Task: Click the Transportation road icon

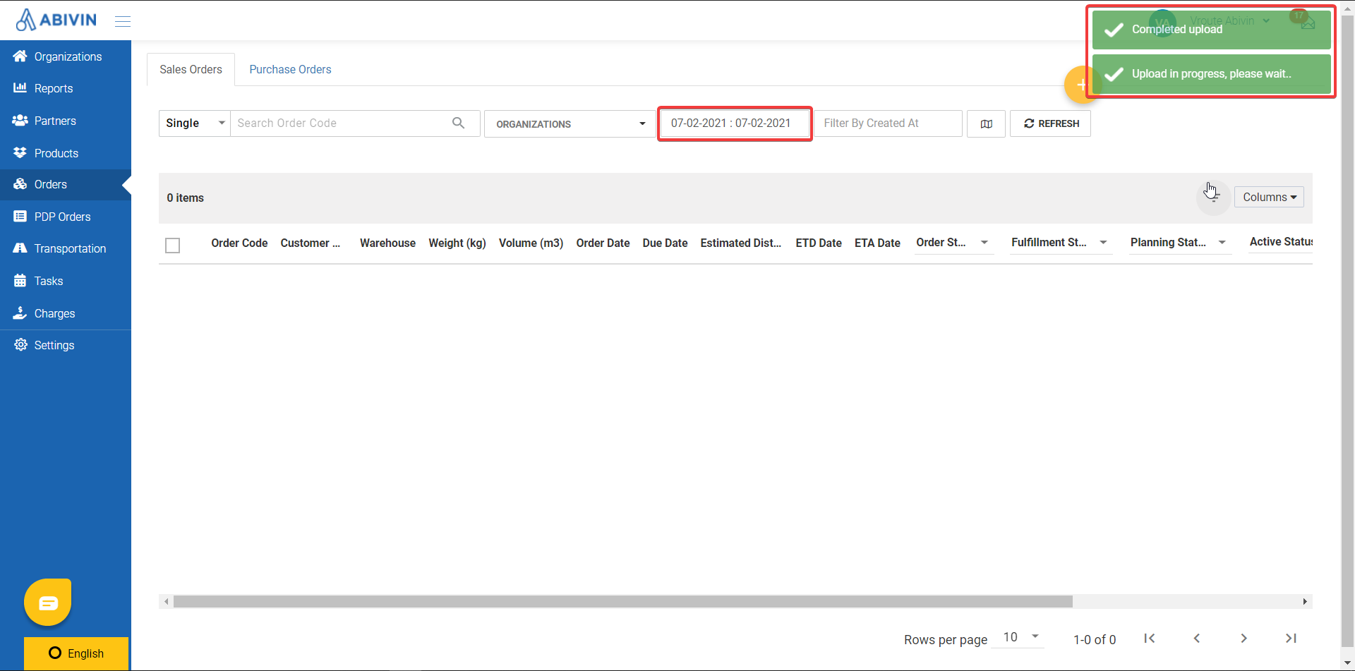Action: coord(20,248)
